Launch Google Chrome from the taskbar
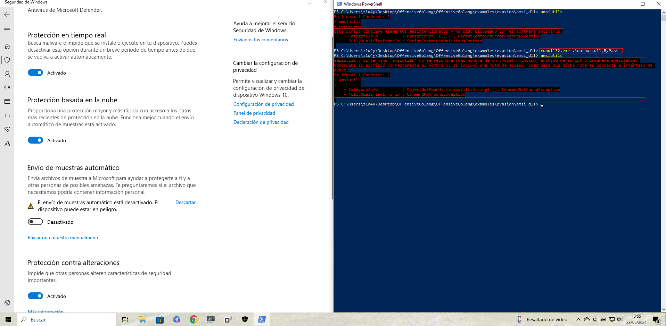 tap(194, 319)
